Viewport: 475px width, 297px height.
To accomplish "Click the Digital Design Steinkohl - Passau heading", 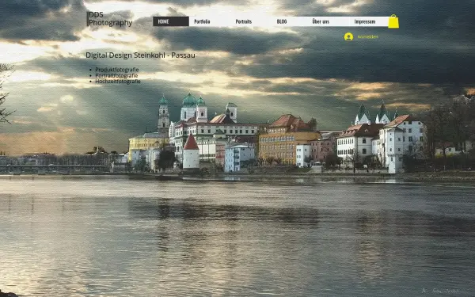I will [x=140, y=55].
